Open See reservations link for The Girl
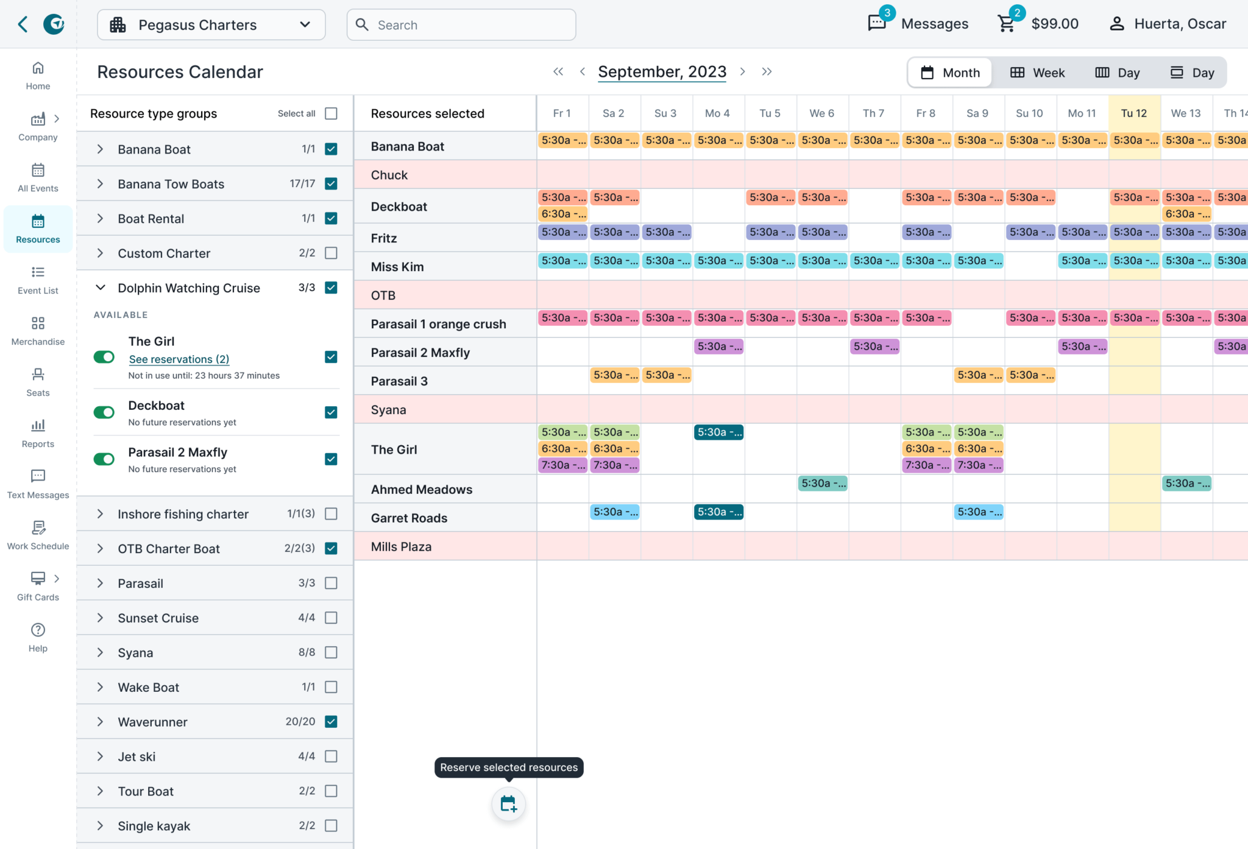The image size is (1248, 849). [179, 359]
